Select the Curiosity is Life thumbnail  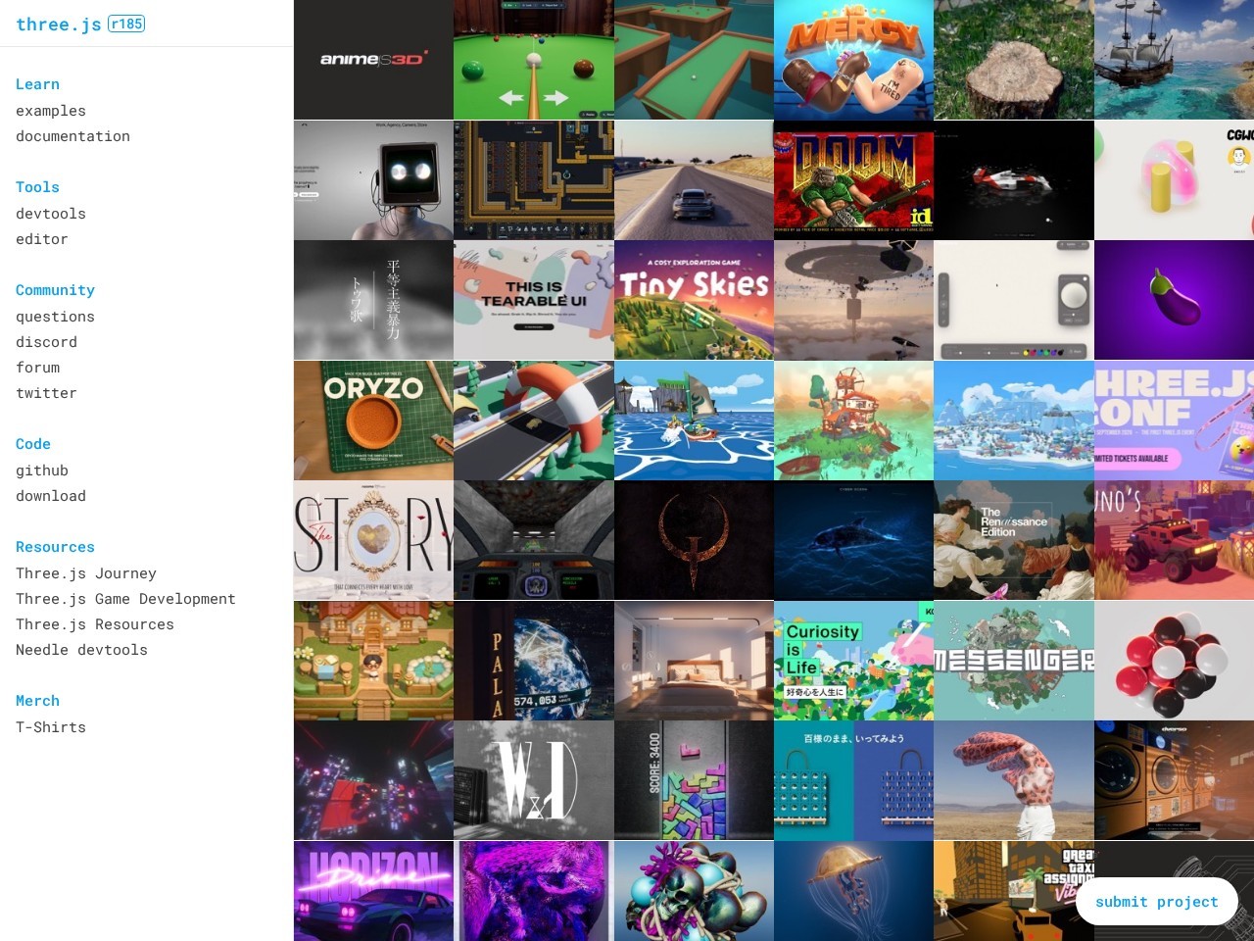click(x=853, y=661)
